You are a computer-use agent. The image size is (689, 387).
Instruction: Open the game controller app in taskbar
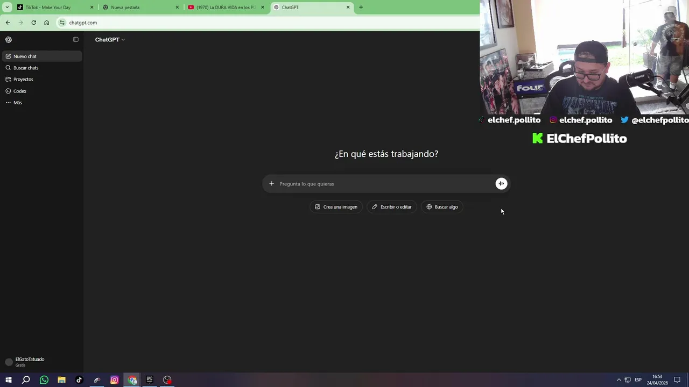click(97, 380)
